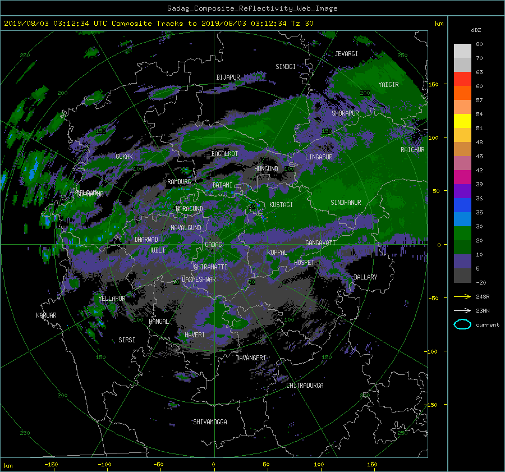Viewport: 505px width, 472px height.
Task: Click the 'current' legend text
Action: click(487, 325)
